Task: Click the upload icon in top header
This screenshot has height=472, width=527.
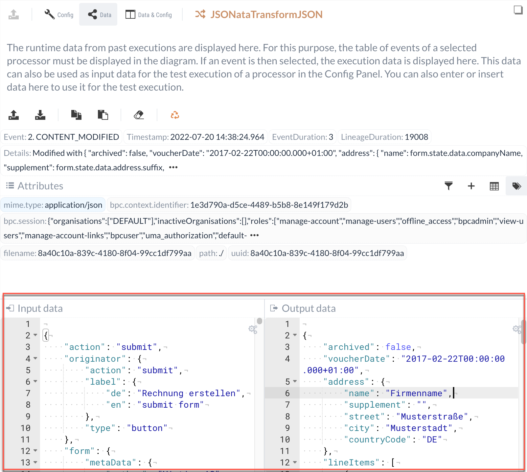Action: (x=13, y=14)
